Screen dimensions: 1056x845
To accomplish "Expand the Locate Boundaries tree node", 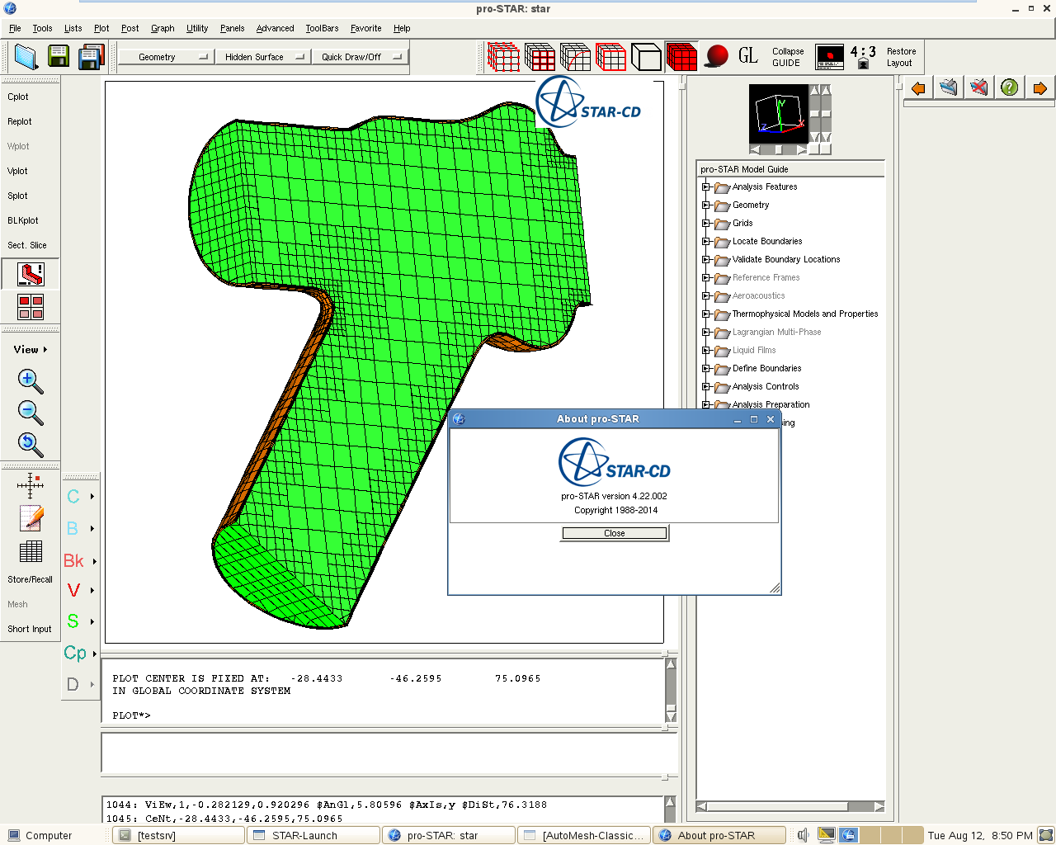I will pos(706,242).
